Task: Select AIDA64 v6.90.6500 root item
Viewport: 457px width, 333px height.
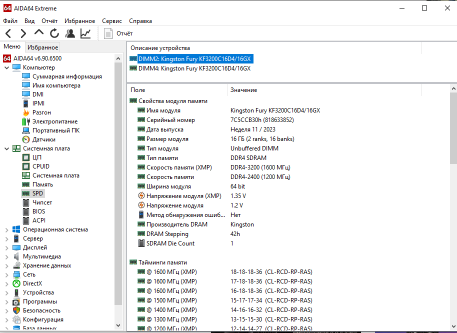Action: tap(37, 58)
